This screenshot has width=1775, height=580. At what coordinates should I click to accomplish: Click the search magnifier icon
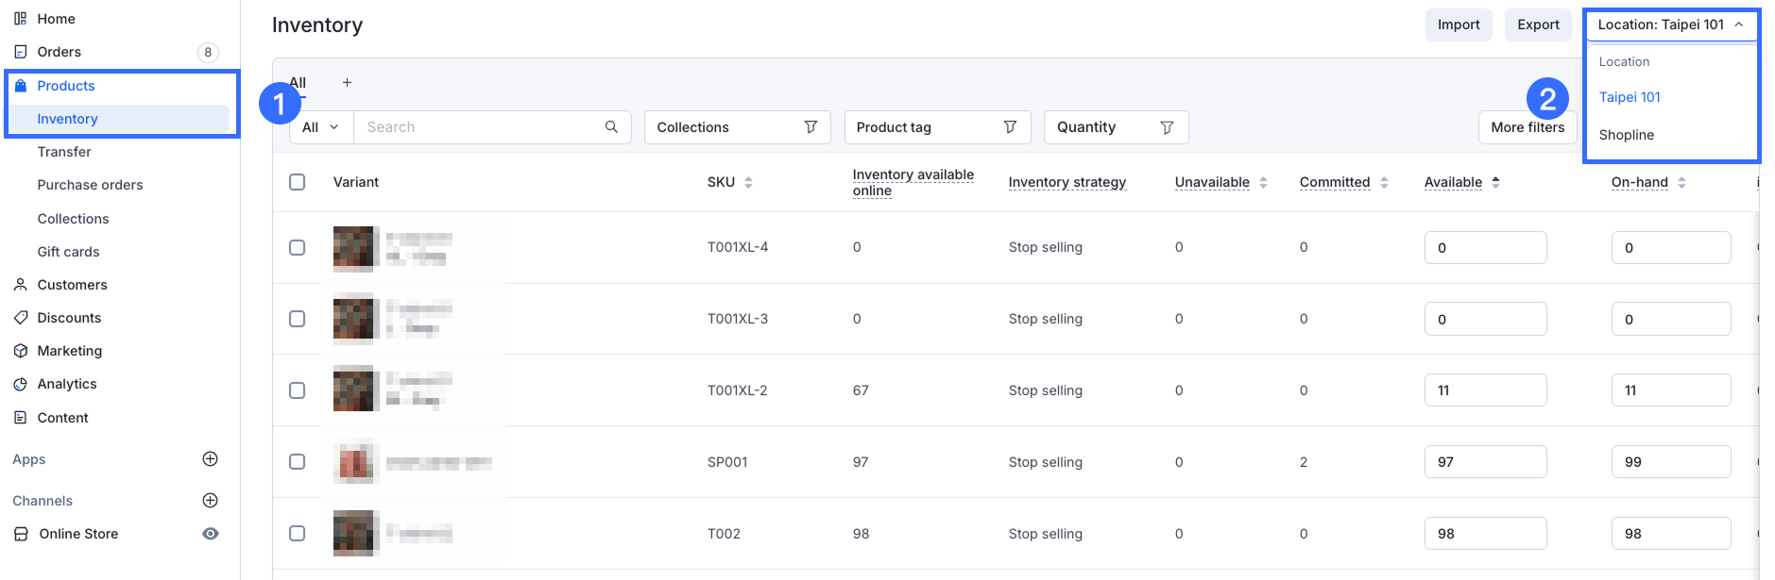tap(611, 127)
